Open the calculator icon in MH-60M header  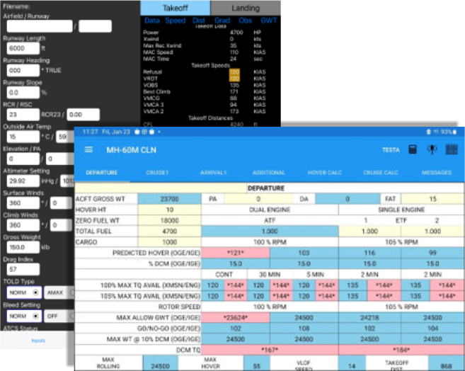(x=413, y=149)
